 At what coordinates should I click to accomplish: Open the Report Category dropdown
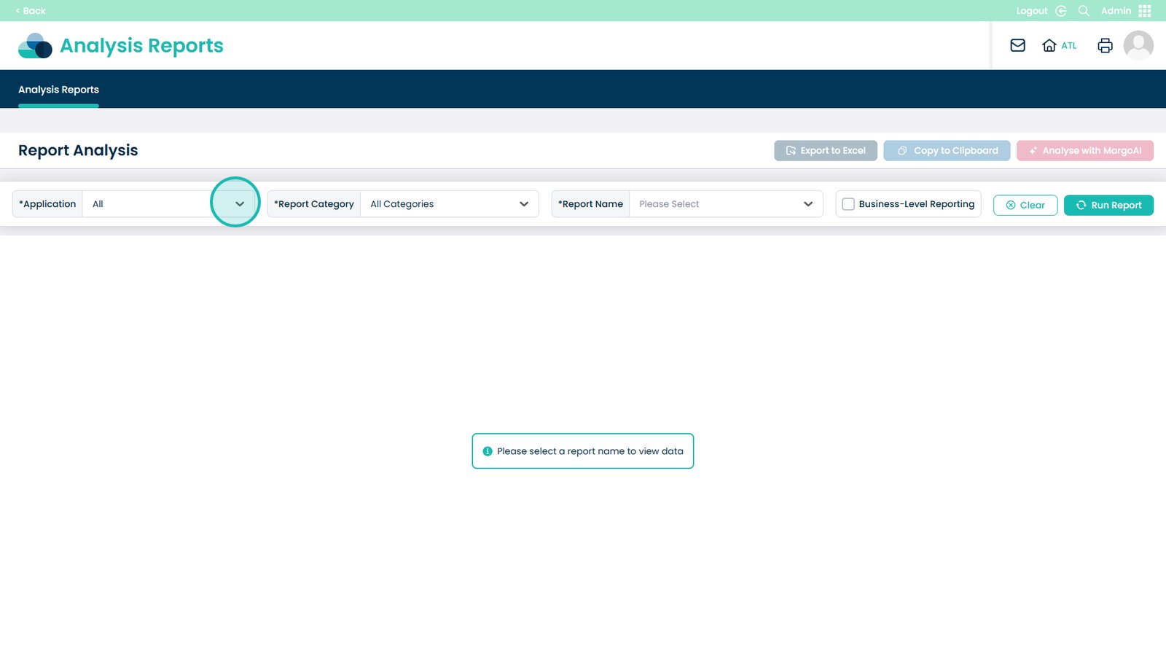pyautogui.click(x=450, y=204)
